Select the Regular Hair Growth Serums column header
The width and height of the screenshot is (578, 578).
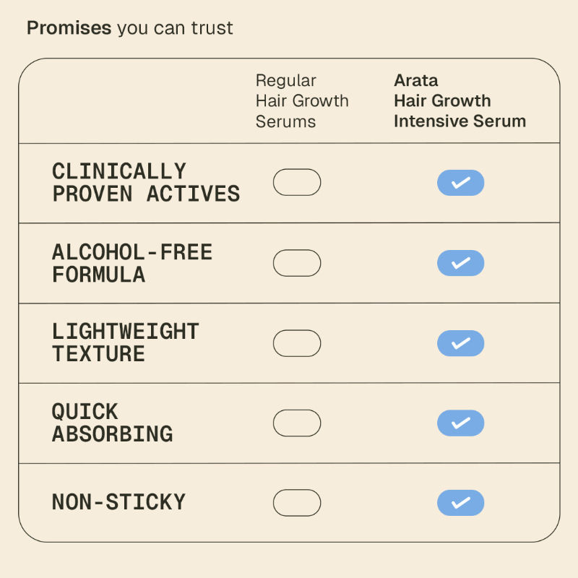coord(302,101)
